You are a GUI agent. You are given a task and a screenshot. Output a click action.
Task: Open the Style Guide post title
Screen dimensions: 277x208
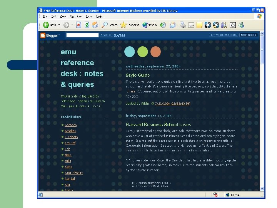pos(138,75)
